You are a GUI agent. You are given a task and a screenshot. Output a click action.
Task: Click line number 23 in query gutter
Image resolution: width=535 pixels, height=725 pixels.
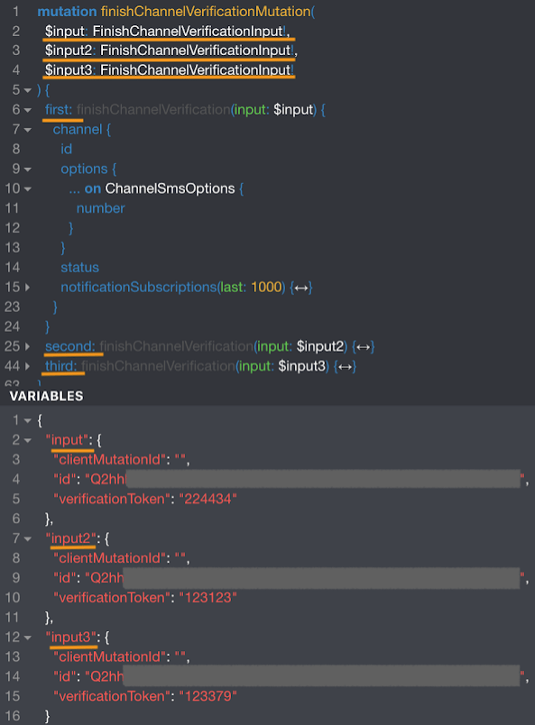13,307
